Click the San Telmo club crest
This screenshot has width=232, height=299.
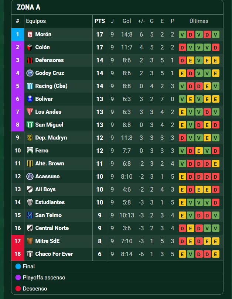(30, 215)
